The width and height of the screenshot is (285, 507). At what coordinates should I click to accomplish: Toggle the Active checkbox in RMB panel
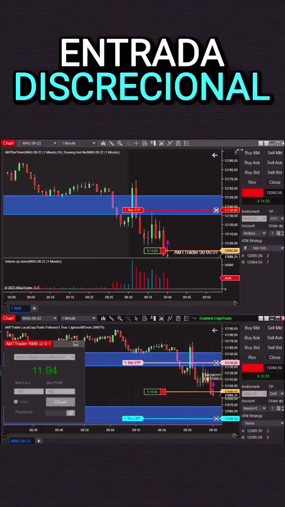[16, 402]
